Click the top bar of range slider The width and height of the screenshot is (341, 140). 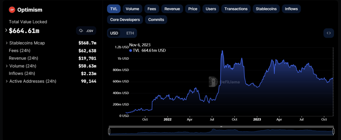(221, 127)
